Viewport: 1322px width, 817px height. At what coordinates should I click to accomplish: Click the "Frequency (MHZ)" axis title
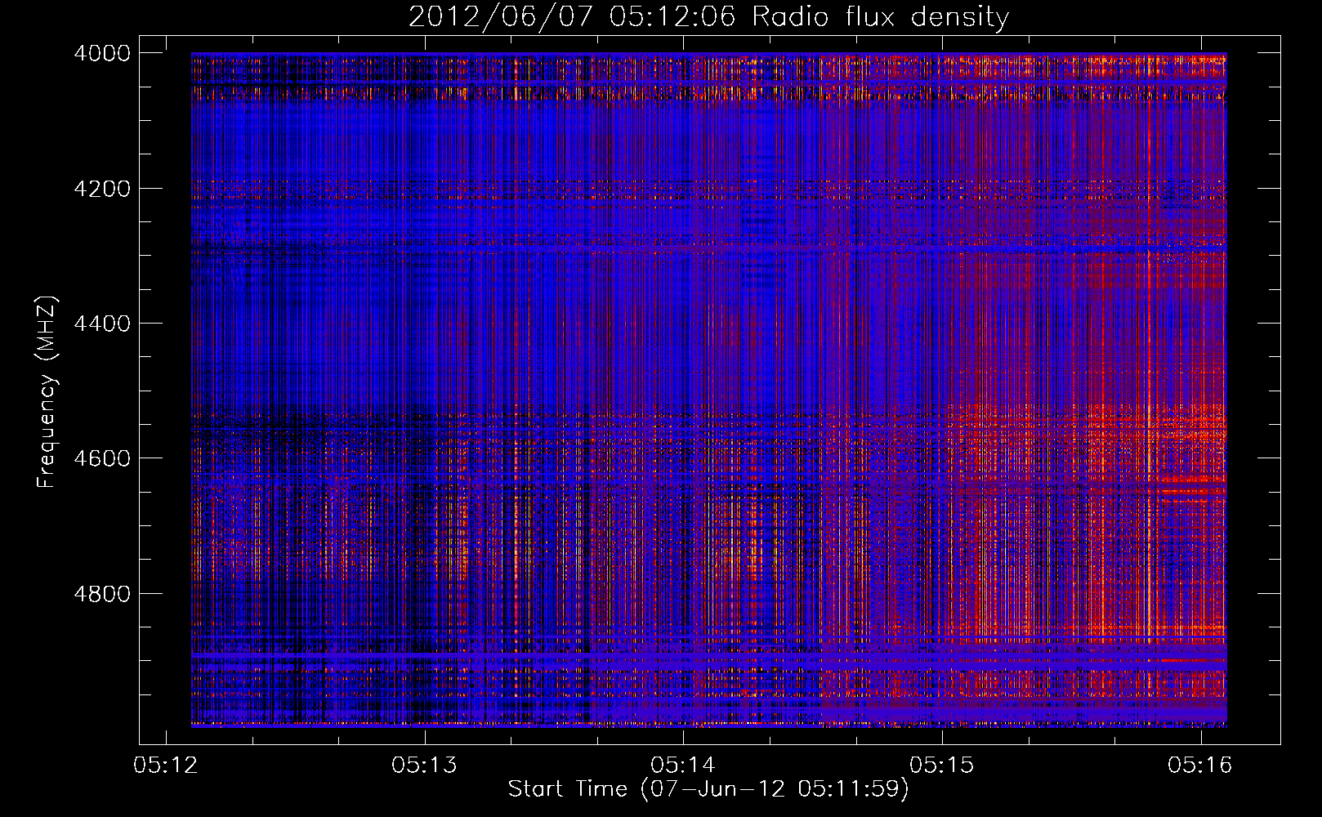47,392
